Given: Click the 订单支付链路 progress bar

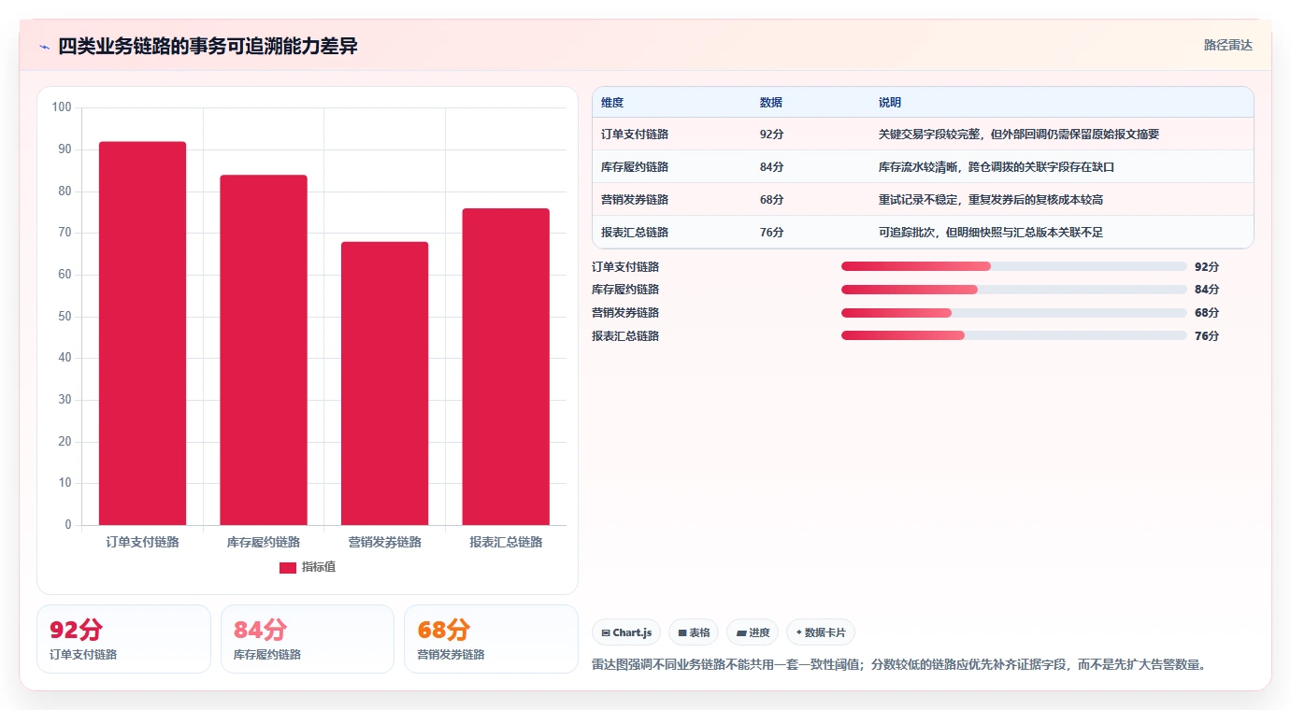Looking at the screenshot, I should pyautogui.click(x=1014, y=266).
